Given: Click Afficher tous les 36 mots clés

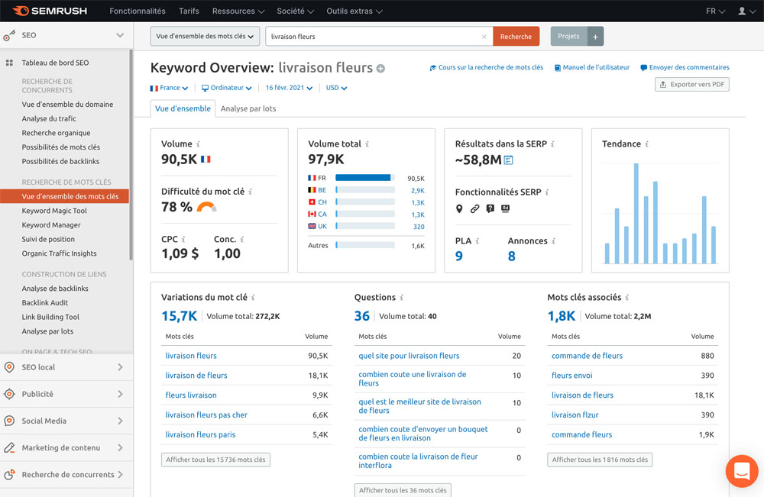Looking at the screenshot, I should [403, 489].
